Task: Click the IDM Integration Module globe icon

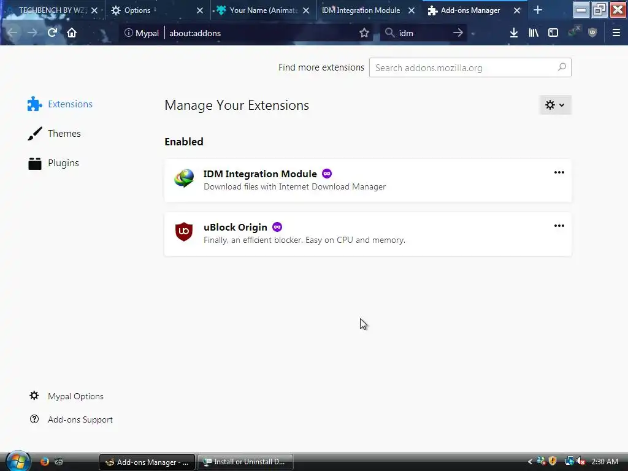Action: tap(184, 178)
